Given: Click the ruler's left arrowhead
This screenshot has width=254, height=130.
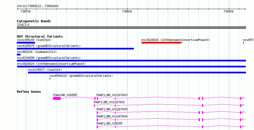Looking at the screenshot, I should tap(18, 9).
